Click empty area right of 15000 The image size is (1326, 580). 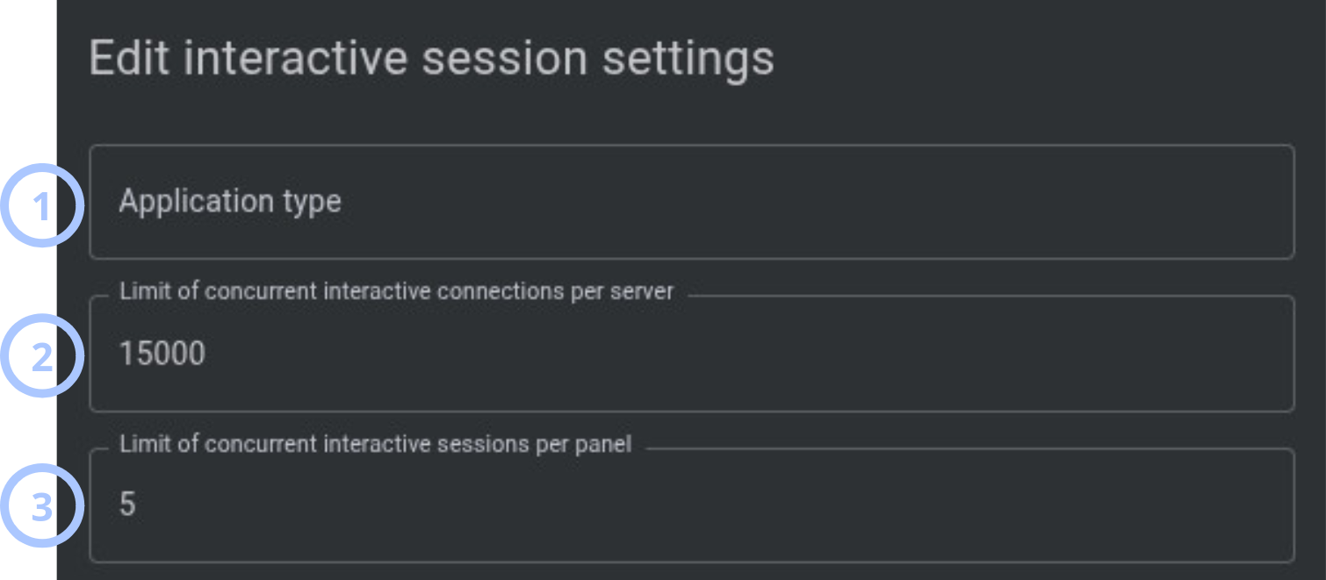pyautogui.click(x=746, y=354)
